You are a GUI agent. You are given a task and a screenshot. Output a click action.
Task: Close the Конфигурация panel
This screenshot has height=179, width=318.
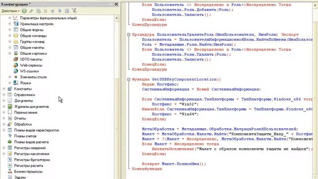pos(116,4)
